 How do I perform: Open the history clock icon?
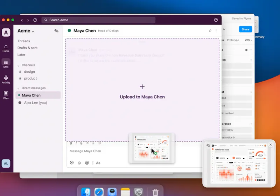(x=35, y=20)
